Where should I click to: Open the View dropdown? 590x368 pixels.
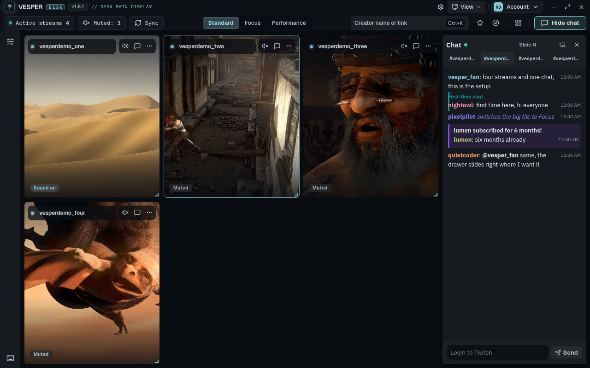tap(466, 7)
